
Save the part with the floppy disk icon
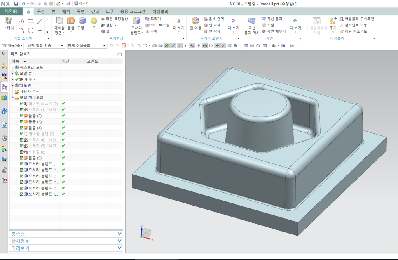pyautogui.click(x=16, y=4)
